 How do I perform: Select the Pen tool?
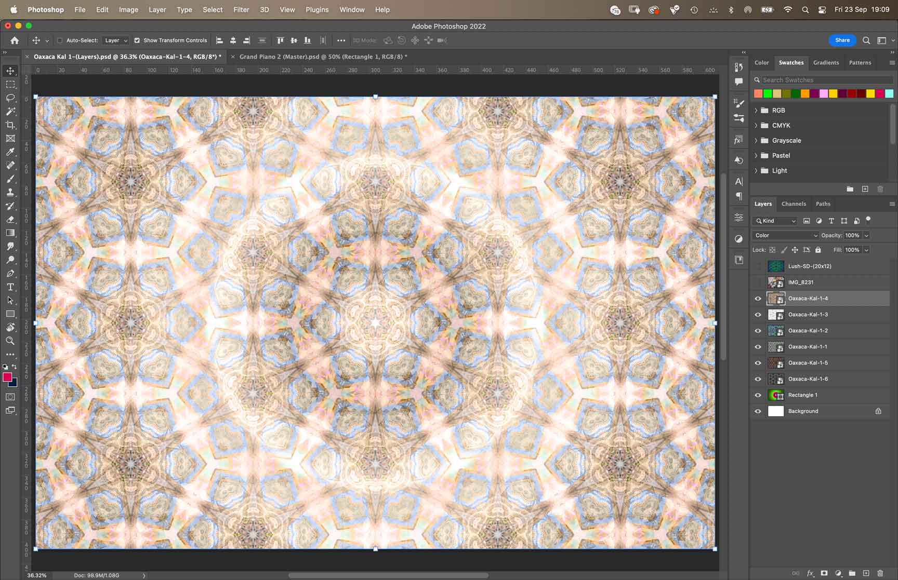click(x=10, y=273)
